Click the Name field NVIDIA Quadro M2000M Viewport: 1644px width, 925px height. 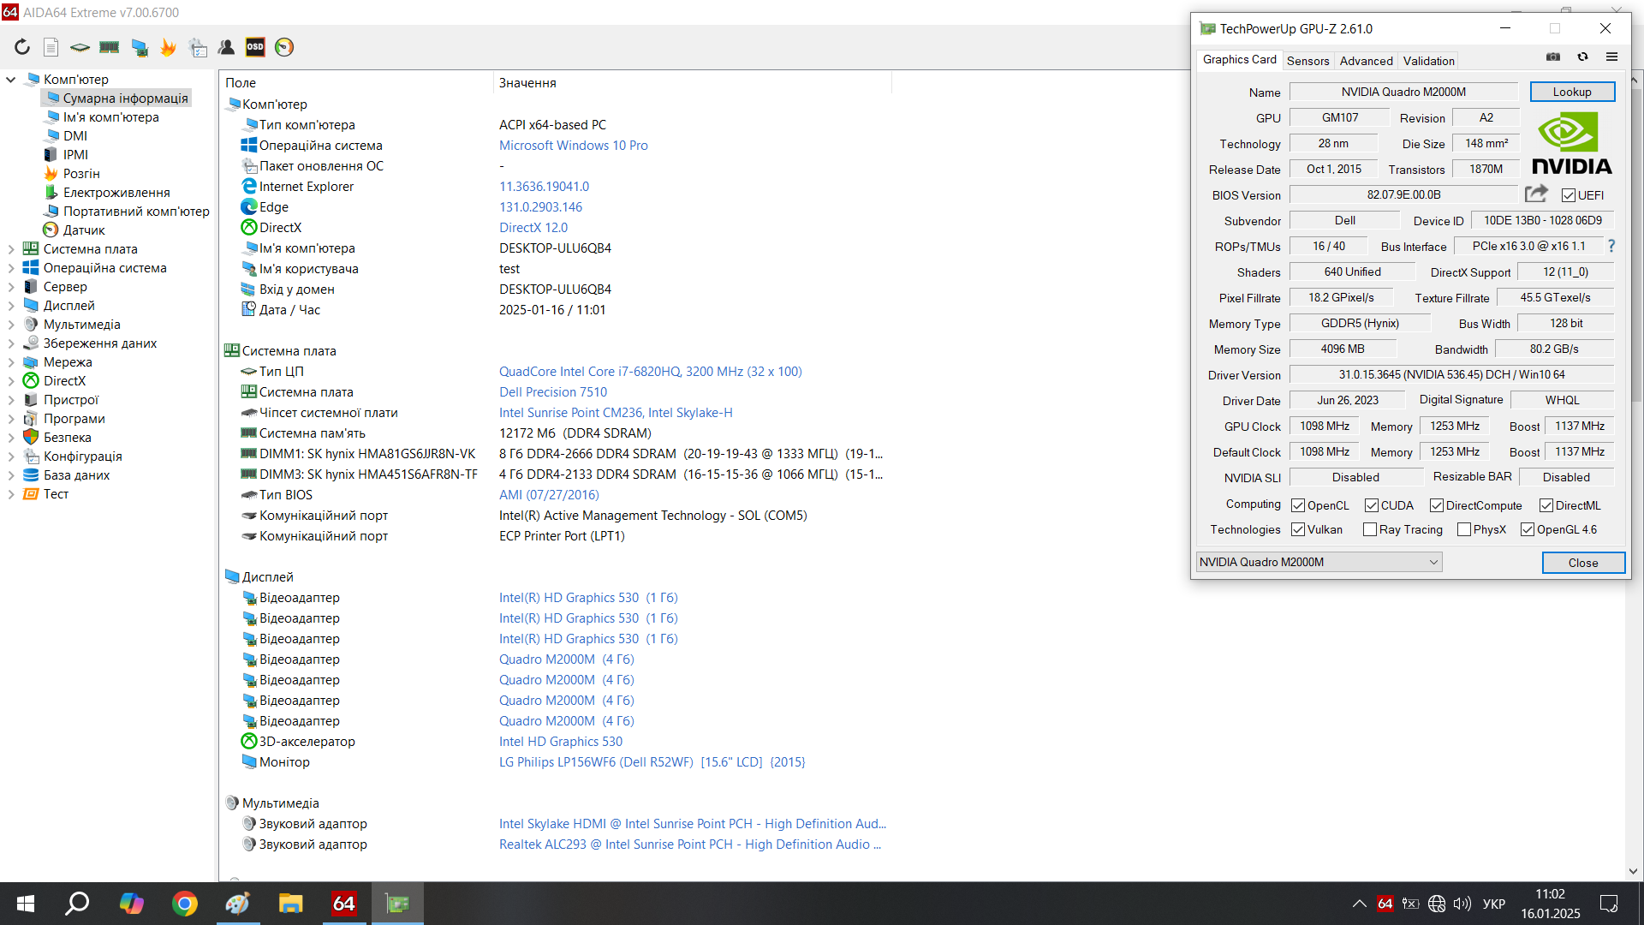click(x=1403, y=92)
